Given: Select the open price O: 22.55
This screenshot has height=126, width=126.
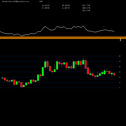Looking at the screenshot, I should 46,6.
